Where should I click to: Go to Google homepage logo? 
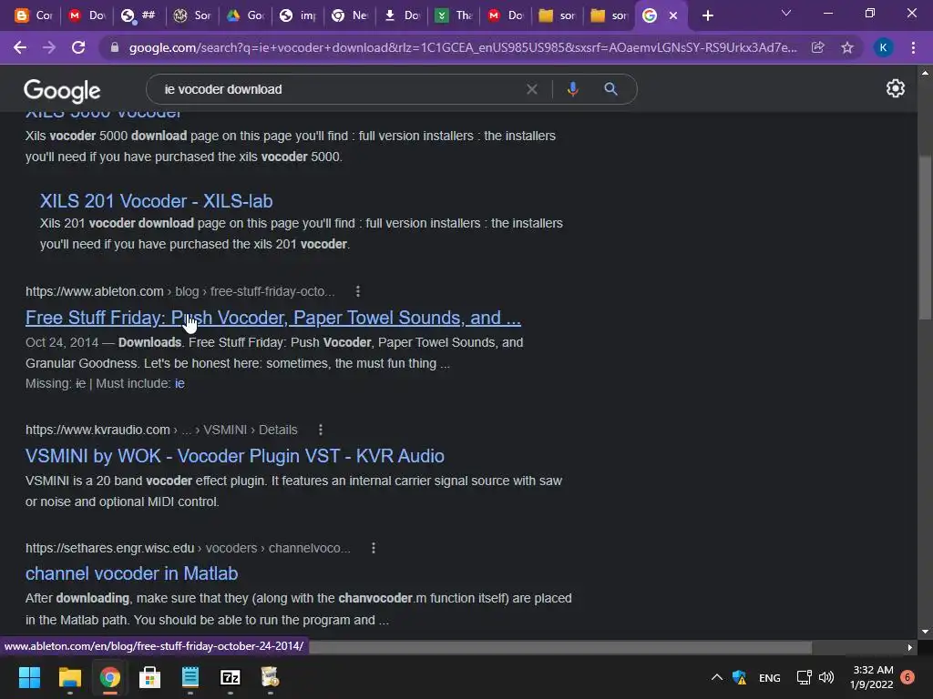point(62,90)
